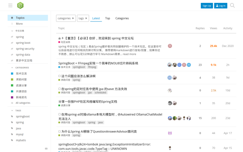243x152 pixels.
Task: Open blue H avatar on FFmpeg topic
Action: (x=189, y=65)
